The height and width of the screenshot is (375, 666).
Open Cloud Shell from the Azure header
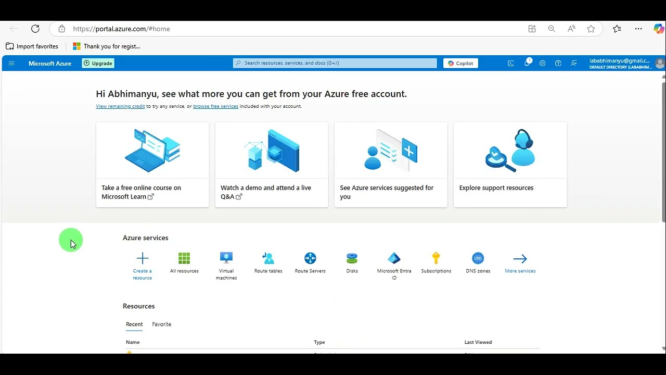click(x=511, y=64)
